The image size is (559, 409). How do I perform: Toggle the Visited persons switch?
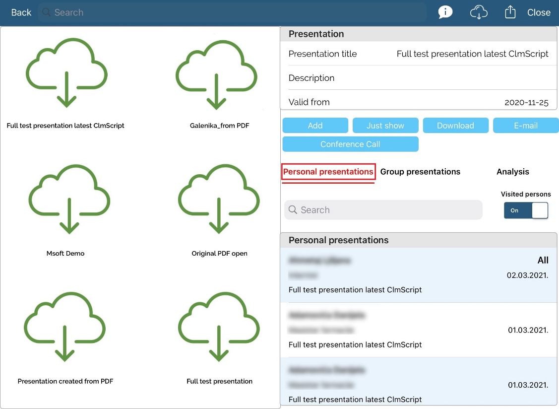coord(526,210)
